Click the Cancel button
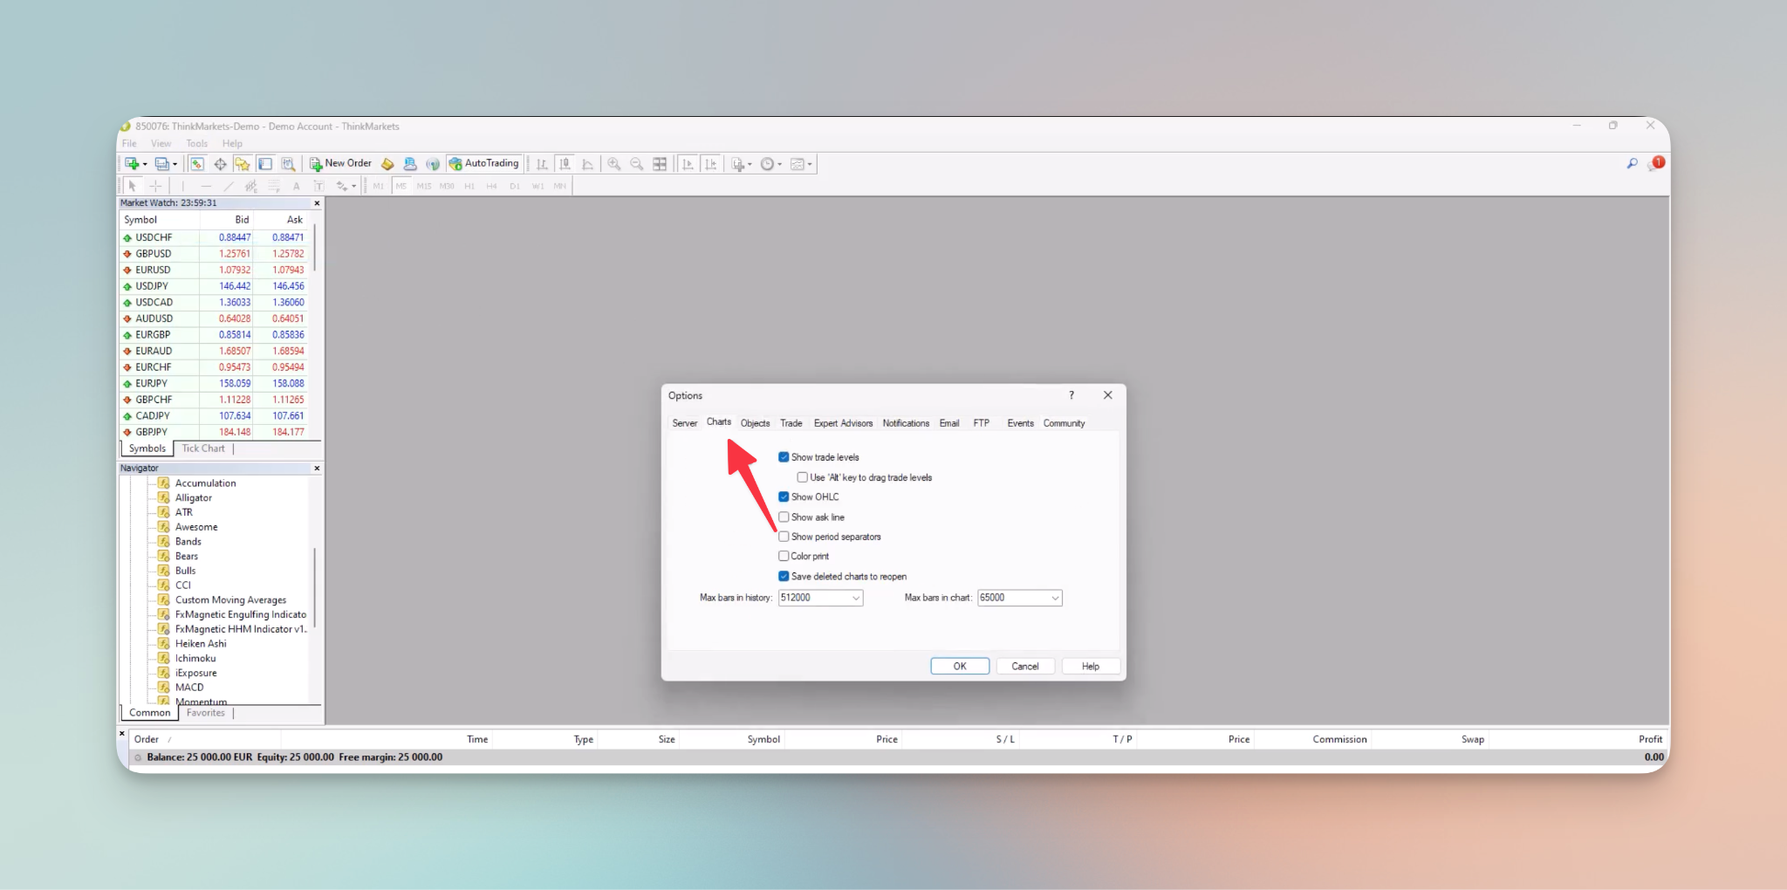This screenshot has height=890, width=1787. click(x=1025, y=666)
